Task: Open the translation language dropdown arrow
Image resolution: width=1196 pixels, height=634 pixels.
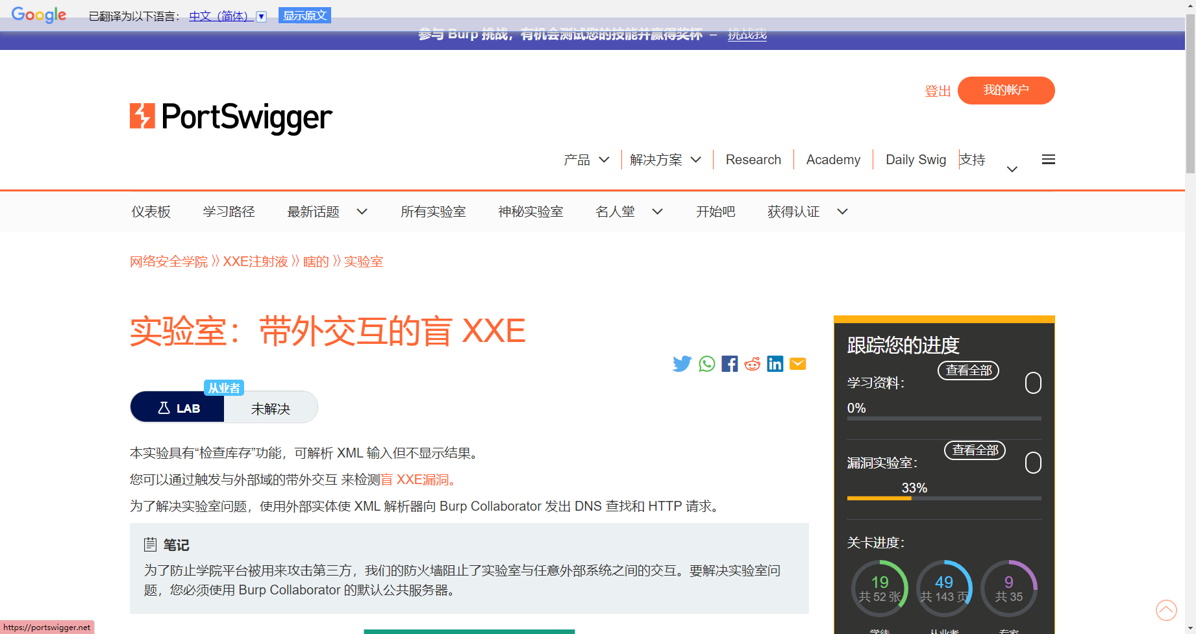Action: point(261,17)
